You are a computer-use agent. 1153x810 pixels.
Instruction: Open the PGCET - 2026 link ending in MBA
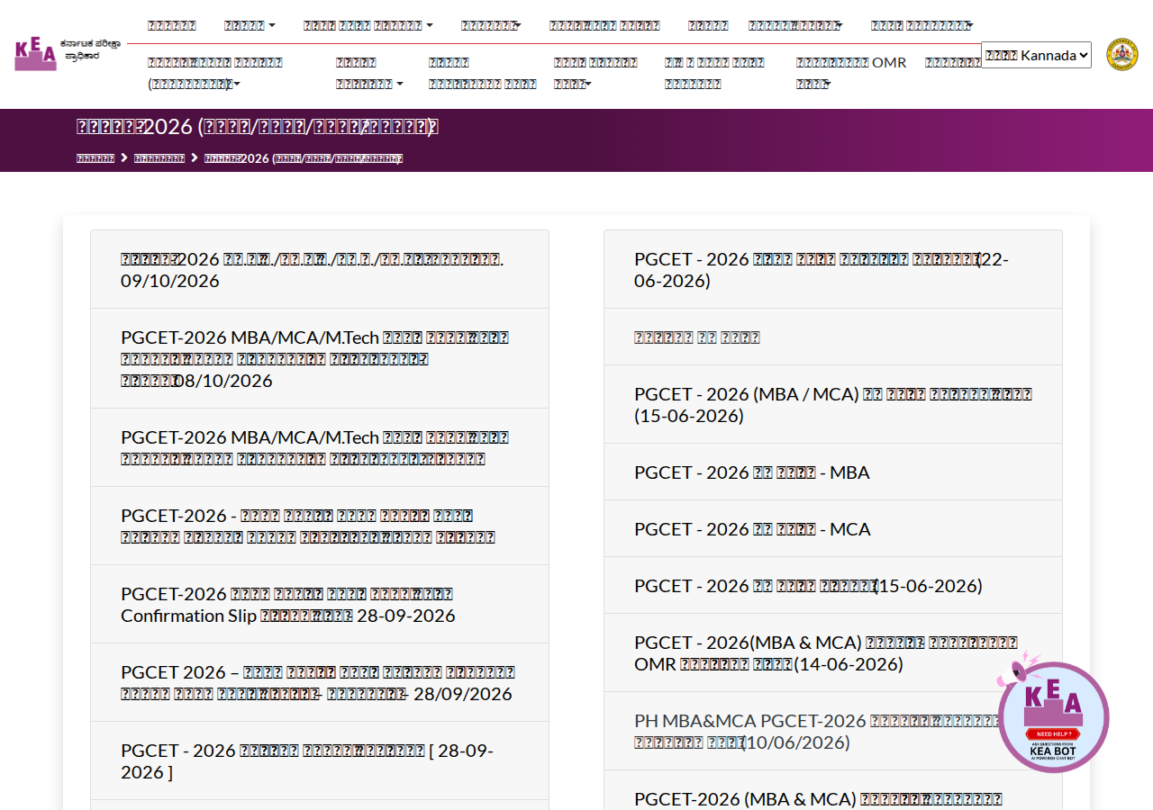(x=833, y=472)
